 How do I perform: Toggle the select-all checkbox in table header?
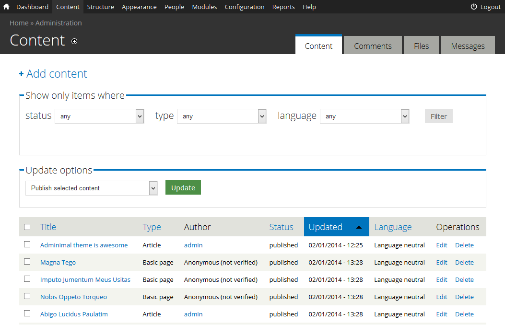click(x=27, y=227)
